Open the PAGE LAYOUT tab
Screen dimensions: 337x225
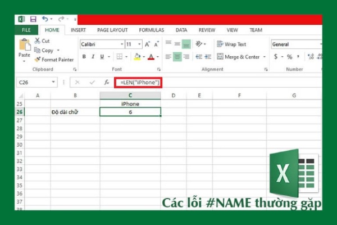tap(113, 30)
